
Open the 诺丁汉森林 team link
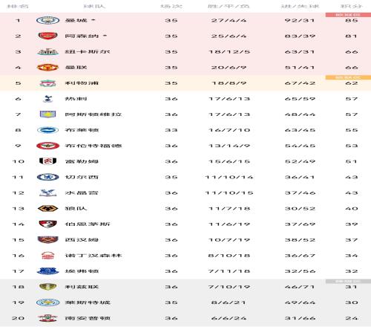coord(93,256)
